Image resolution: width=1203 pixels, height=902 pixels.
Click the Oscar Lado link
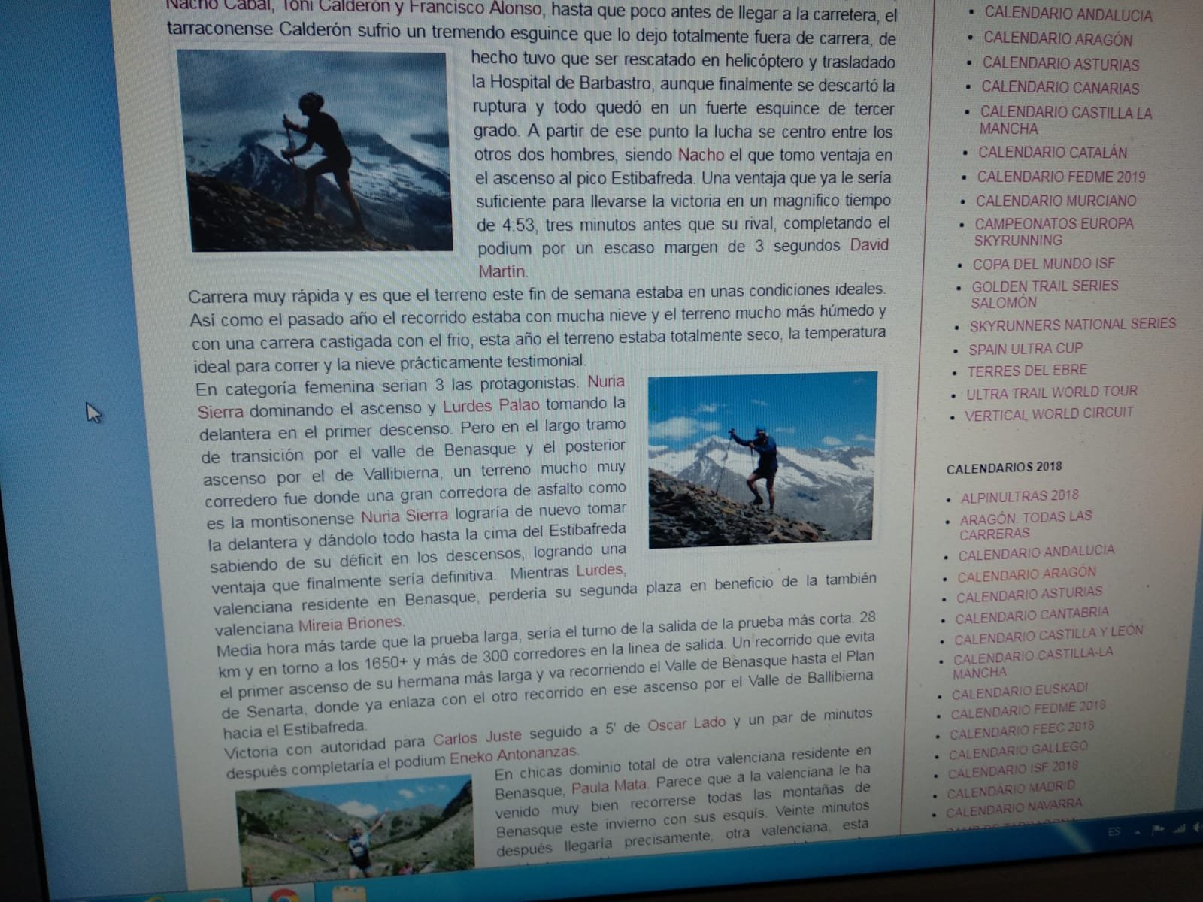(x=686, y=723)
